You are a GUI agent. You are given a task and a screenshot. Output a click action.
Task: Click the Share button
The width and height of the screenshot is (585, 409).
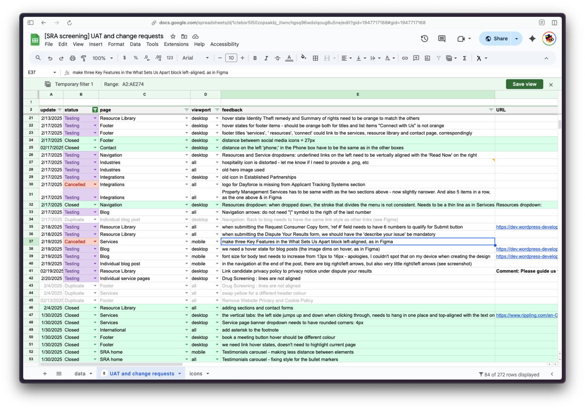(x=496, y=39)
